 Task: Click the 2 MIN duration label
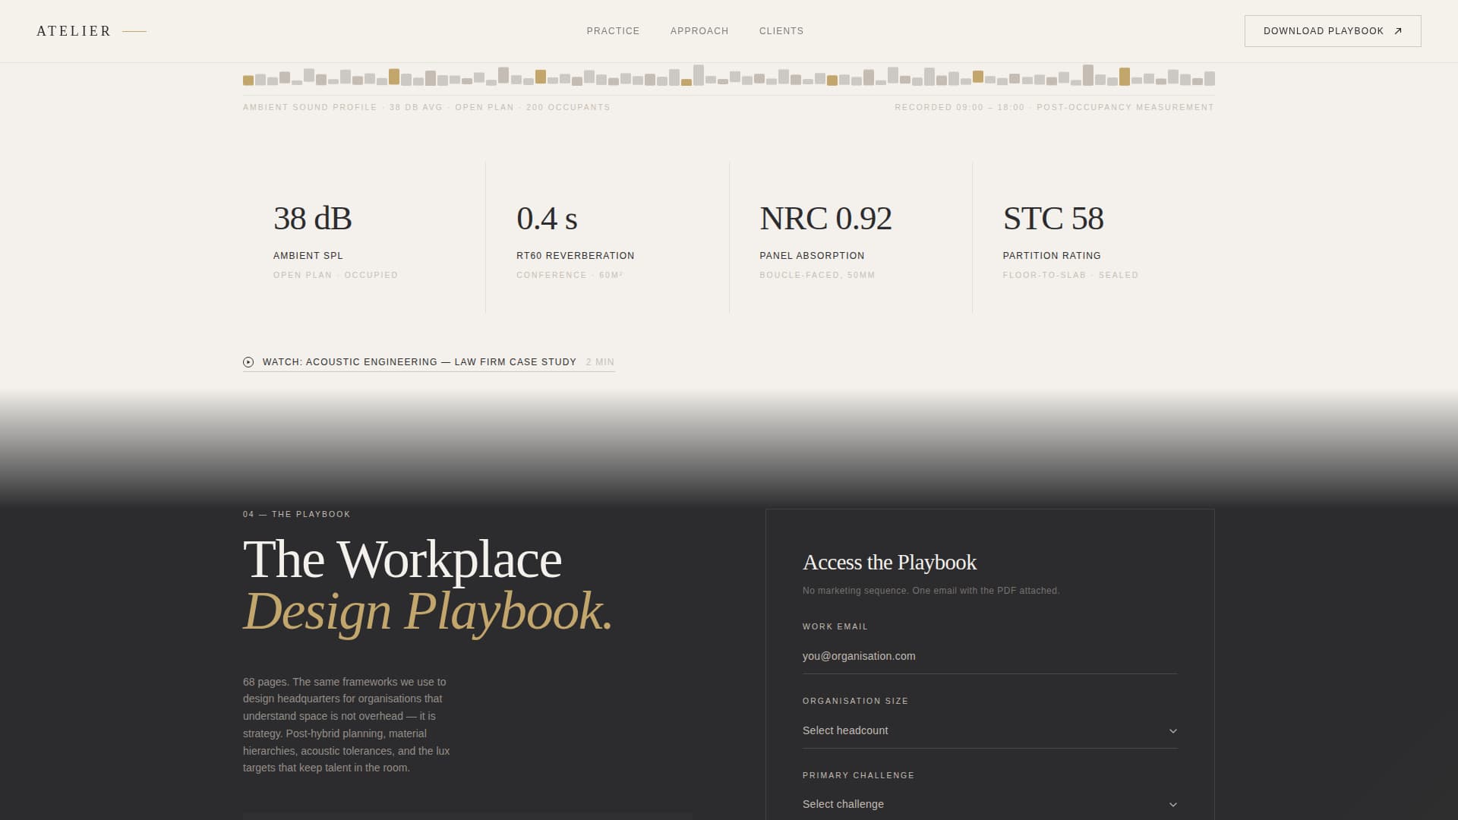pos(599,362)
